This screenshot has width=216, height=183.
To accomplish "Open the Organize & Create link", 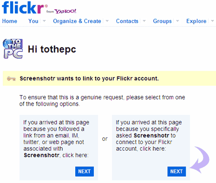I will [x=77, y=21].
